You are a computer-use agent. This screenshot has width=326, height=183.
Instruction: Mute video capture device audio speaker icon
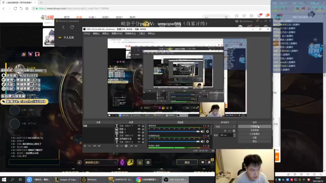(x=203, y=141)
